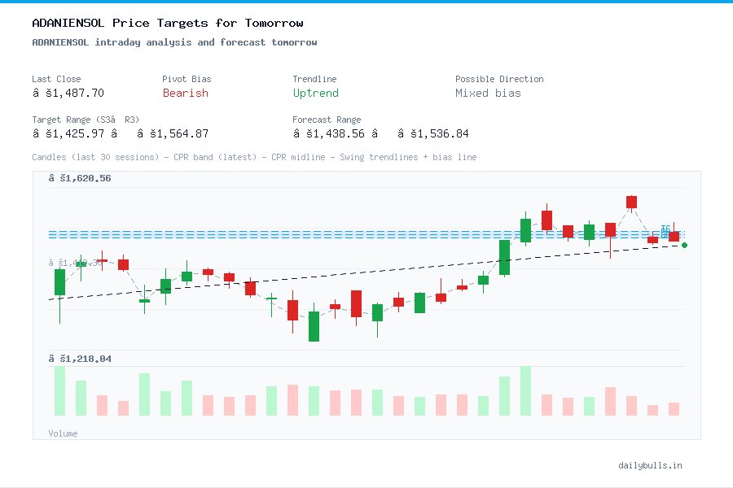This screenshot has width=733, height=488.
Task: Click the 'Possible Direction' label
Action: [x=499, y=79]
